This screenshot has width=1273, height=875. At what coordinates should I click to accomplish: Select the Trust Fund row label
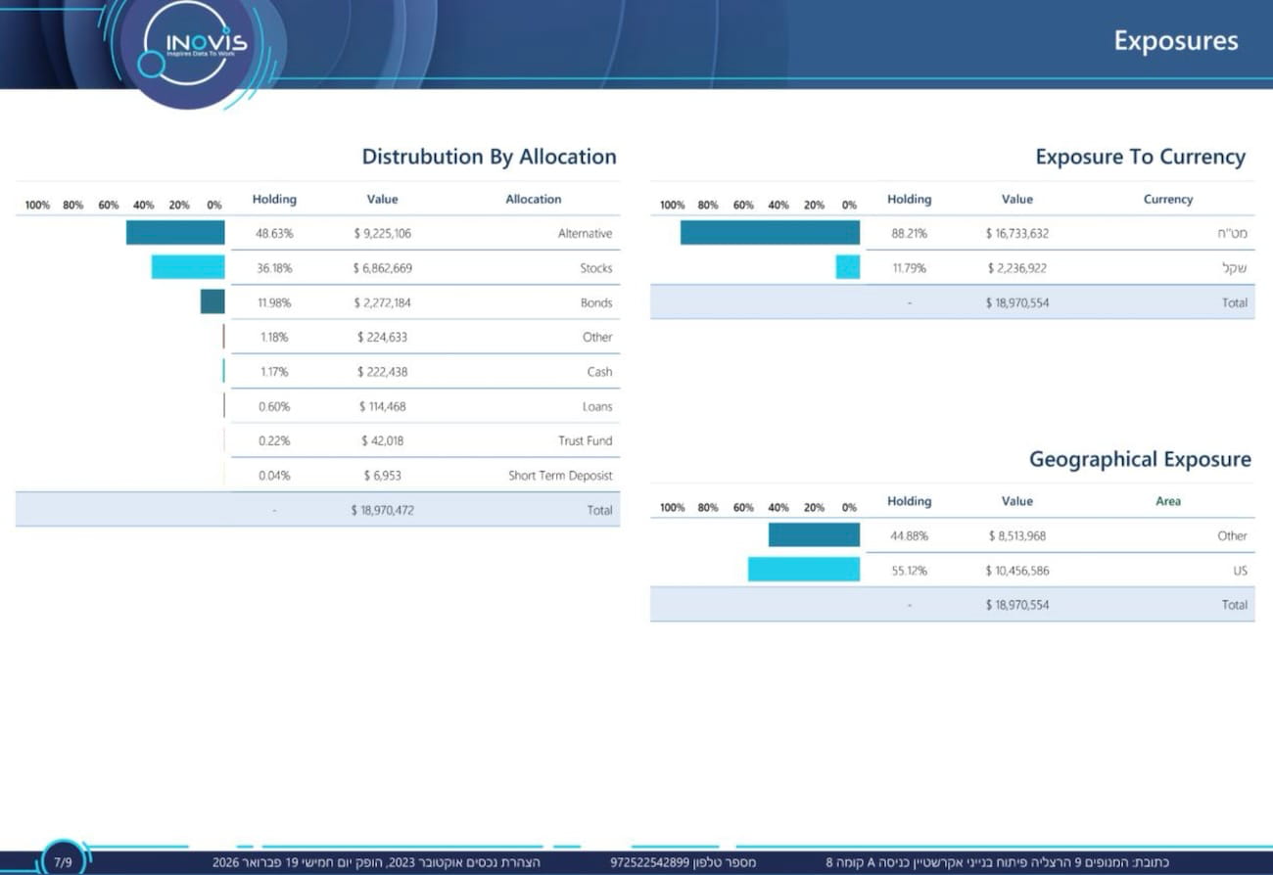point(585,440)
